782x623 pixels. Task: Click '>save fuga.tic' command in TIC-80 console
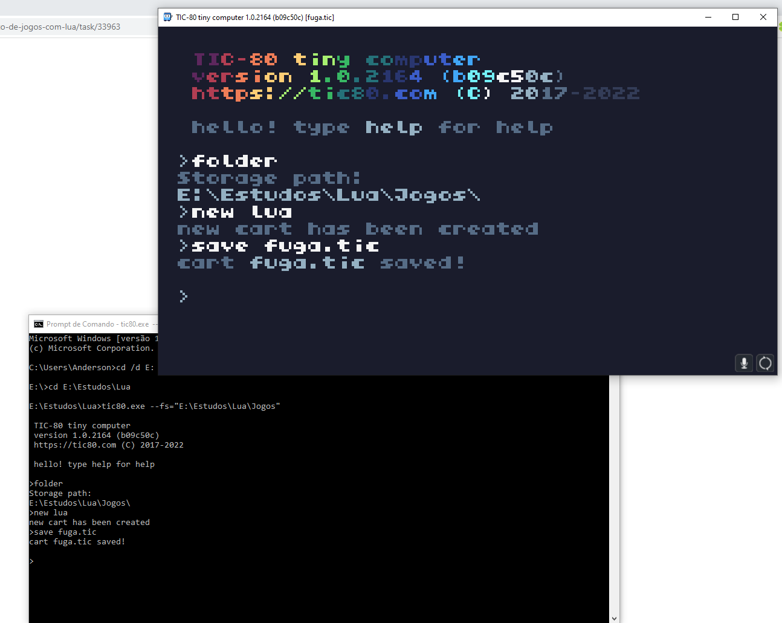pos(279,246)
